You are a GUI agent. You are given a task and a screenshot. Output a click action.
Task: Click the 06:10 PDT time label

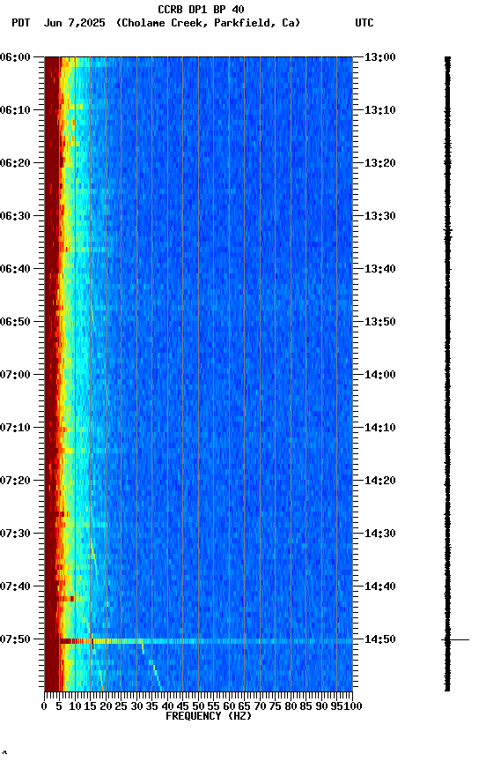coord(15,110)
